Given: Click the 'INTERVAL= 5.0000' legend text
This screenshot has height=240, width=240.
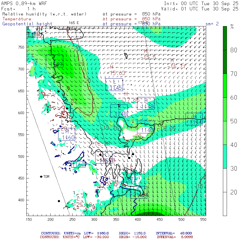Looking at the screenshot, I should 175,237.
